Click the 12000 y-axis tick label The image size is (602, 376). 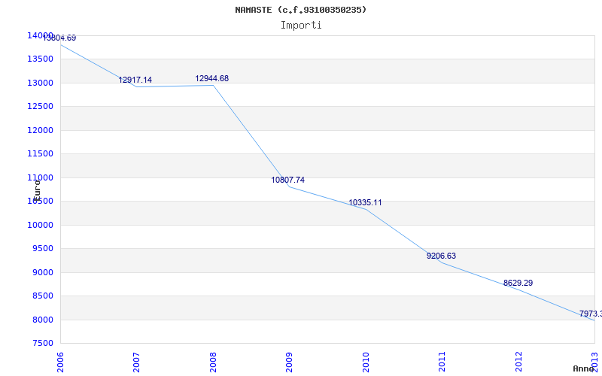point(40,130)
